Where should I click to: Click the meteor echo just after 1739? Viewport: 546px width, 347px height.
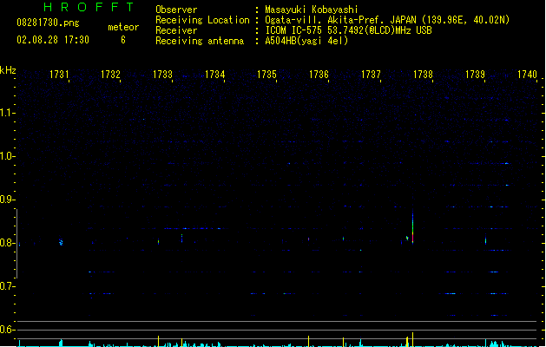click(x=485, y=240)
